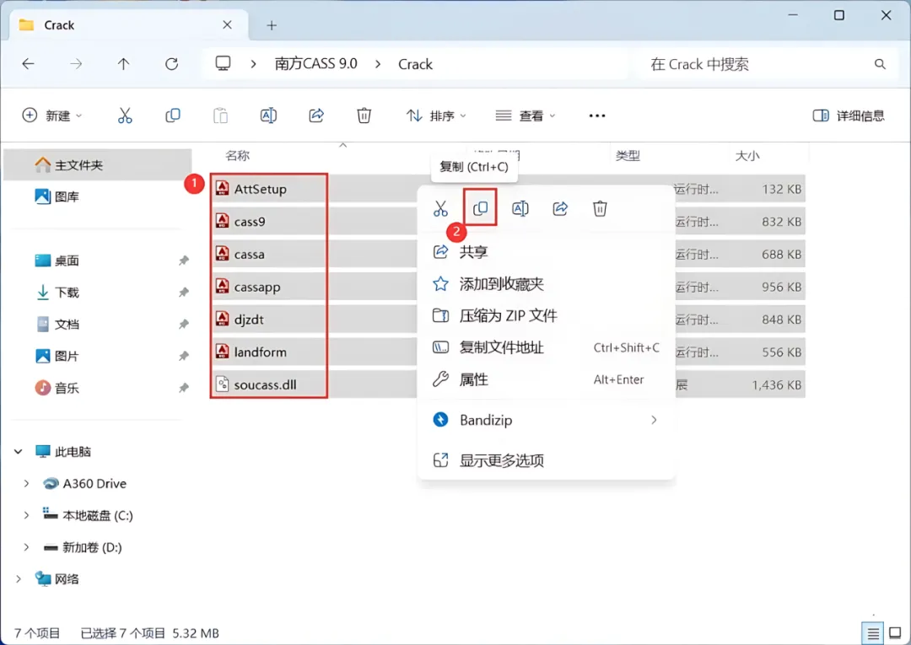Go up one folder level
Screen dimensions: 911x645
[124, 64]
